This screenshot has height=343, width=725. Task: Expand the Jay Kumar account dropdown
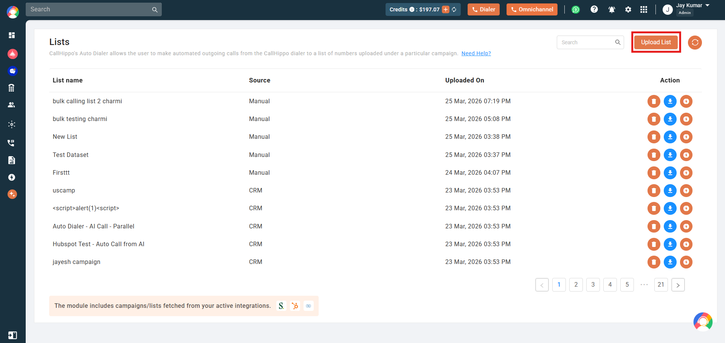click(707, 5)
